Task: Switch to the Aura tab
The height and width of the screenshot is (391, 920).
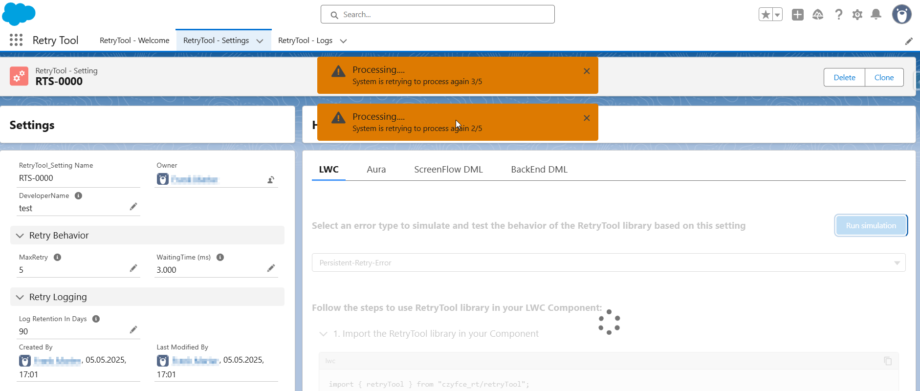Action: coord(376,170)
